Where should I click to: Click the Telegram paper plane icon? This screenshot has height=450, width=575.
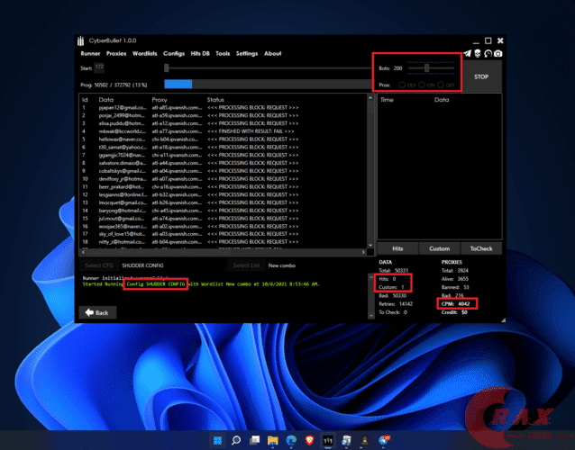[468, 53]
